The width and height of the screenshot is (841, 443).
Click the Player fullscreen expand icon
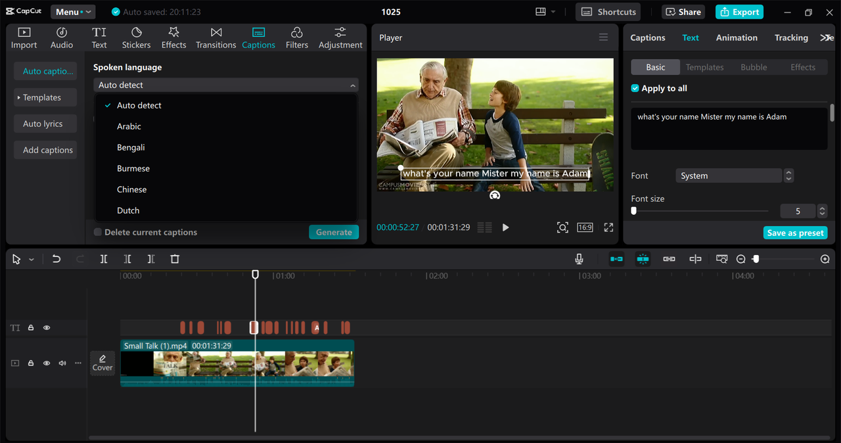point(608,227)
